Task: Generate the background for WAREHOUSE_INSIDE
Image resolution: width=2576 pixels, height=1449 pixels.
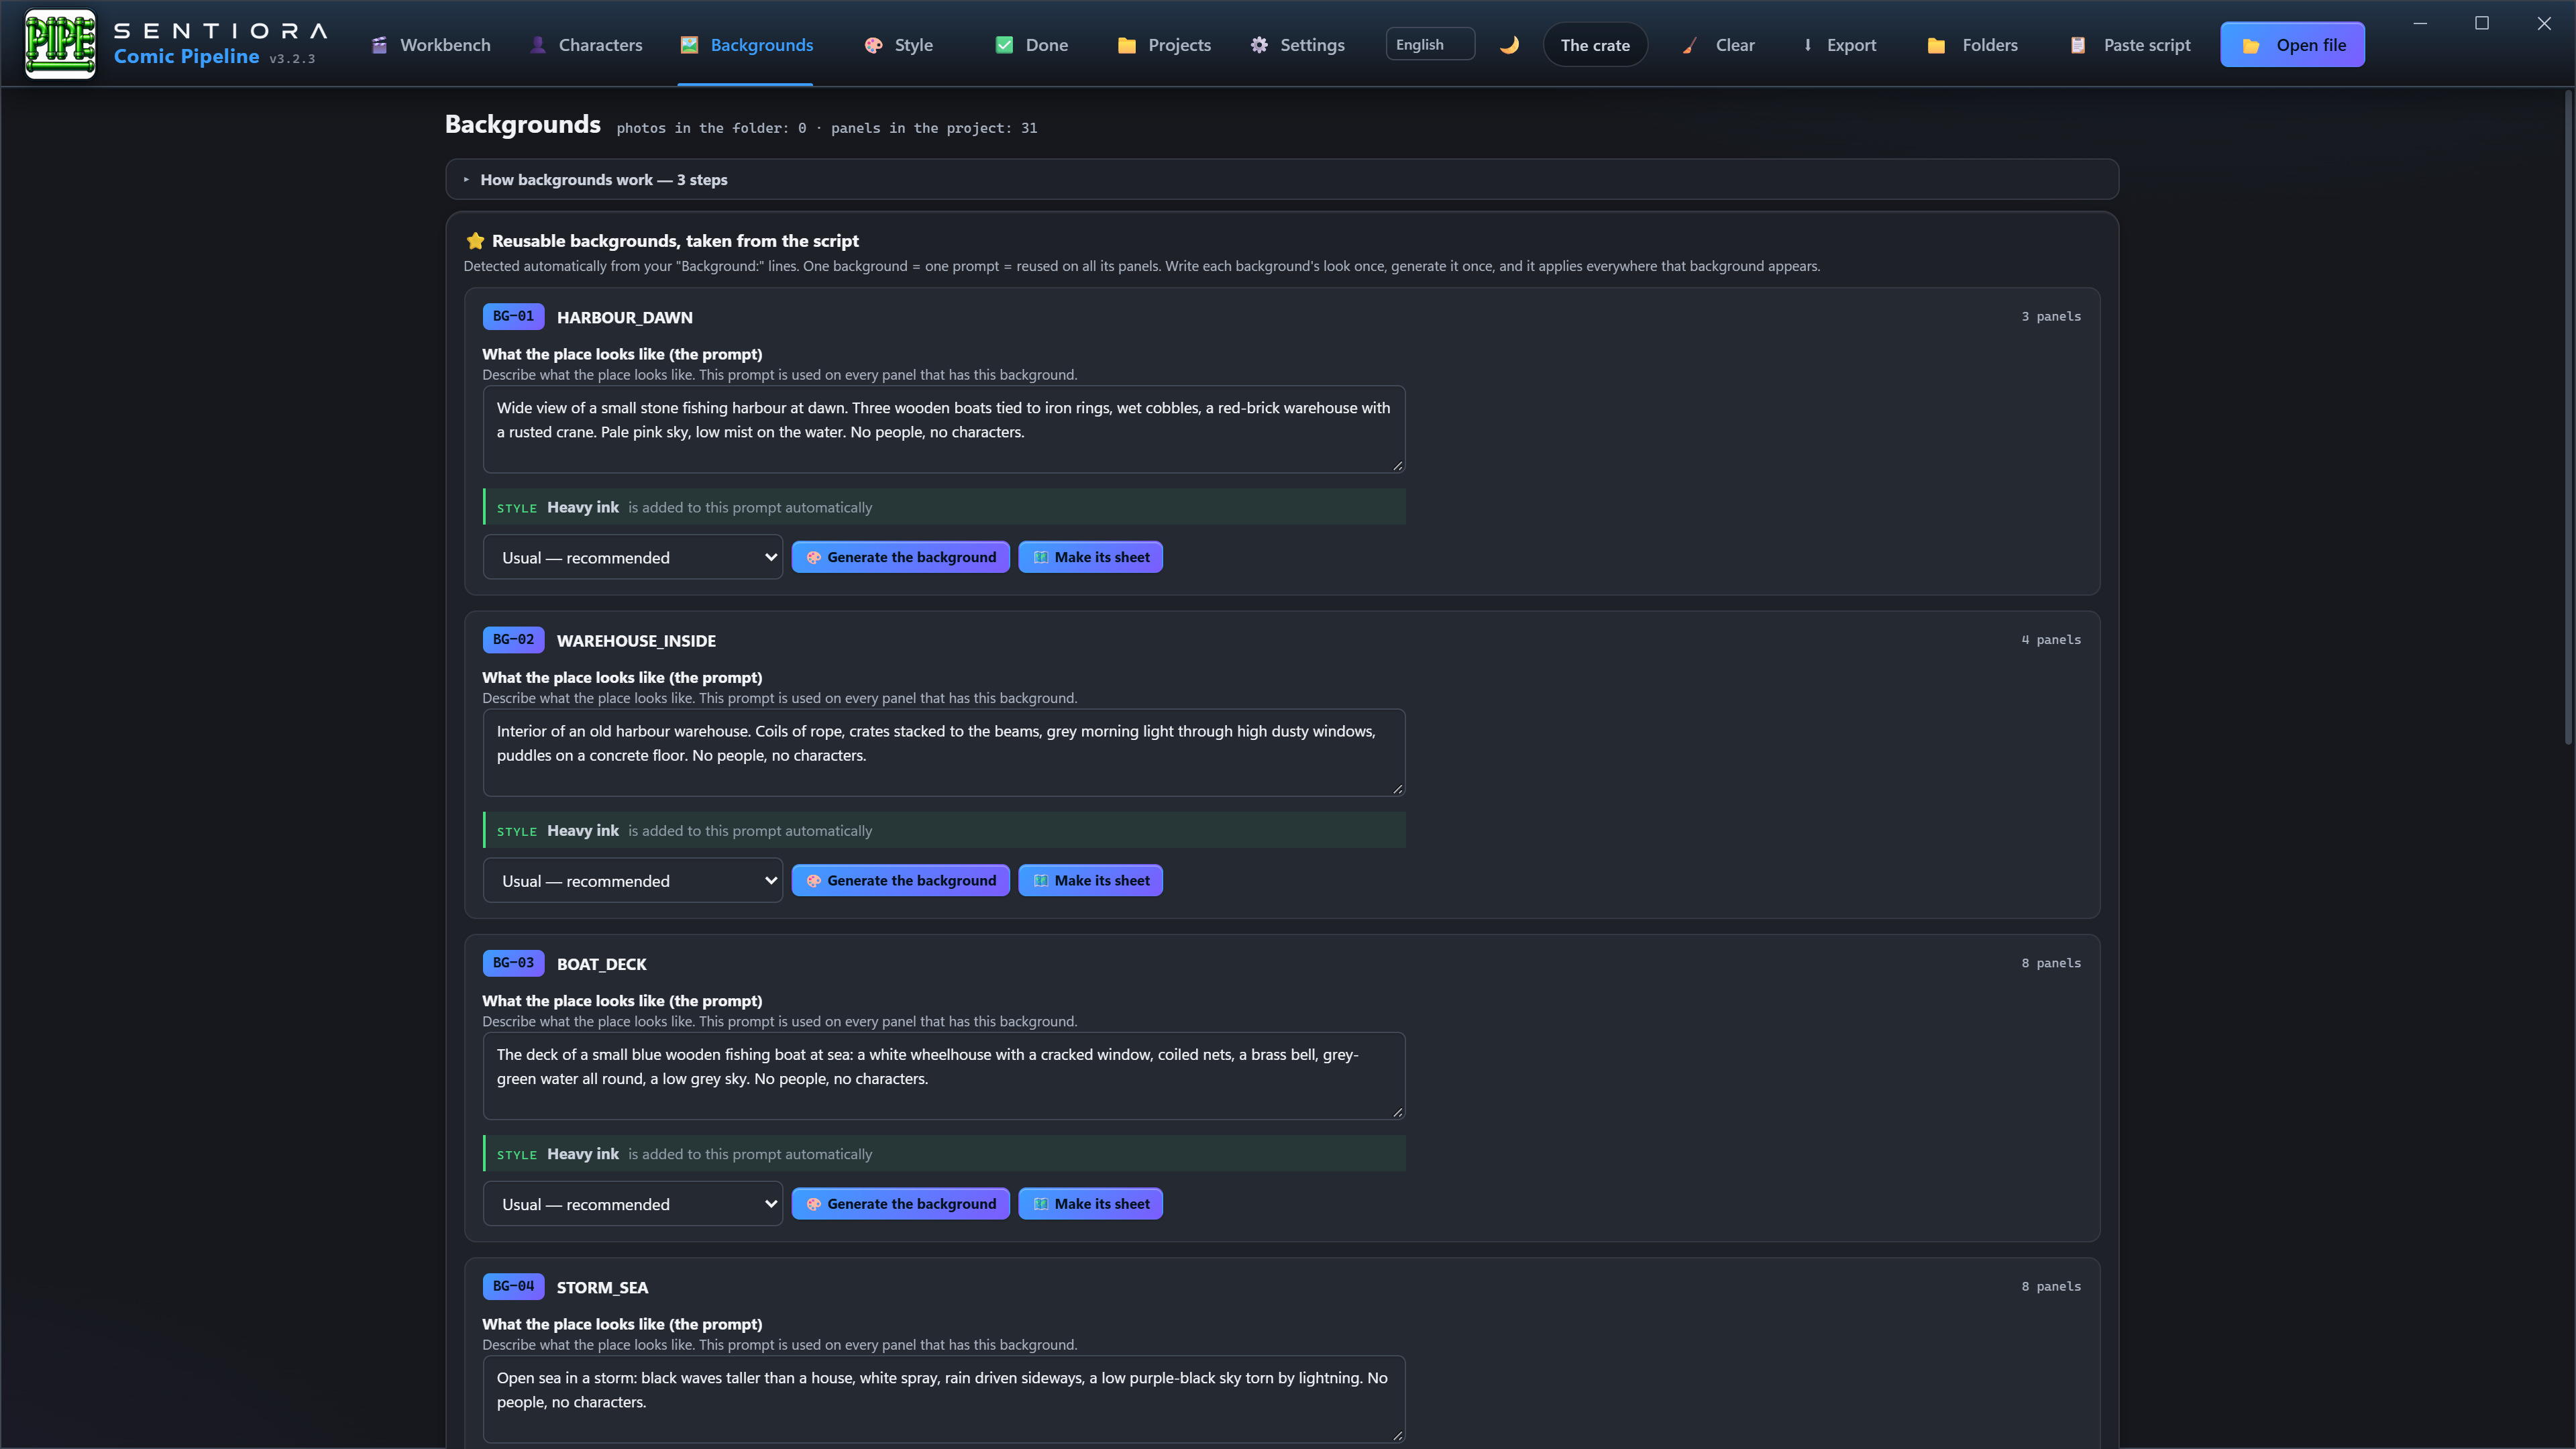Action: click(901, 881)
